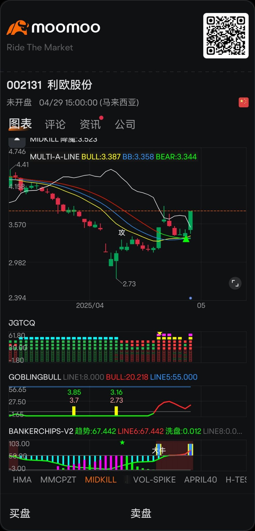Tap the China flag icon
The width and height of the screenshot is (255, 531).
pos(243,102)
